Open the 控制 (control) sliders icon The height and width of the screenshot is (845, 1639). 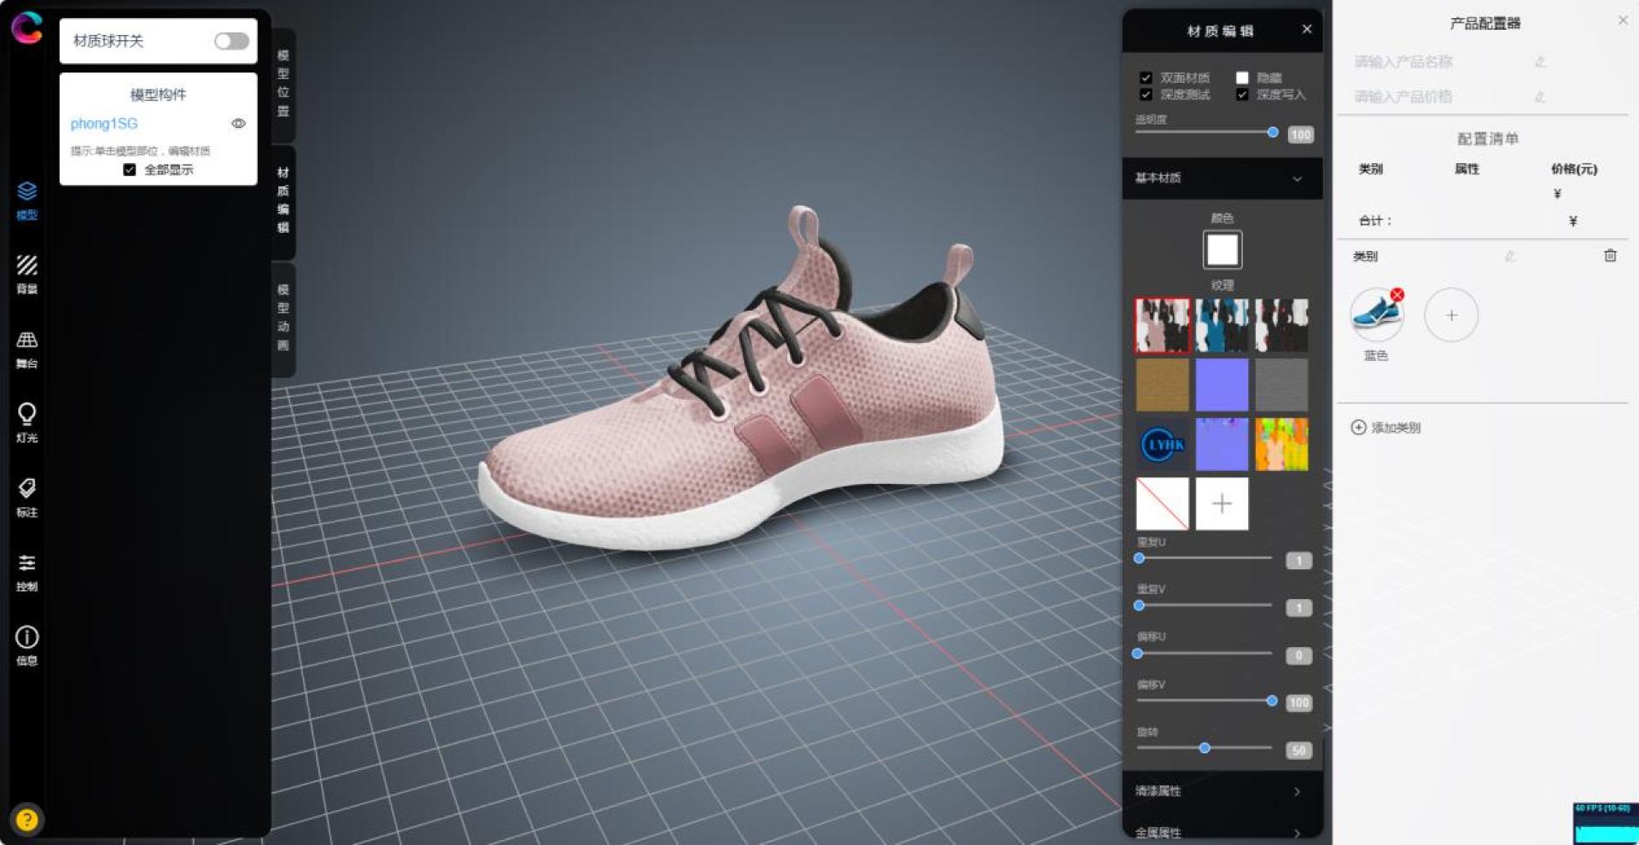point(26,570)
